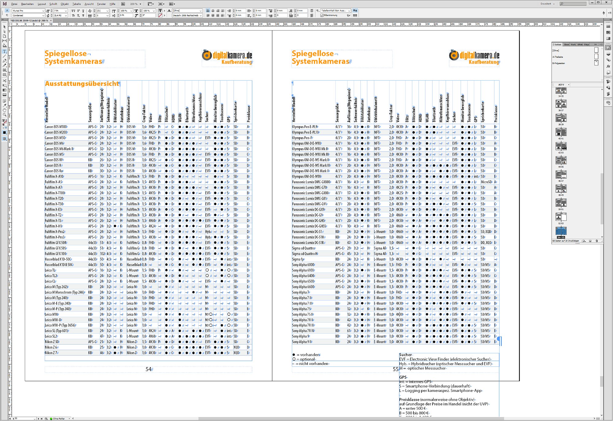This screenshot has height=421, width=613.
Task: Select the Gradient Swatch tool
Action: [x=4, y=90]
